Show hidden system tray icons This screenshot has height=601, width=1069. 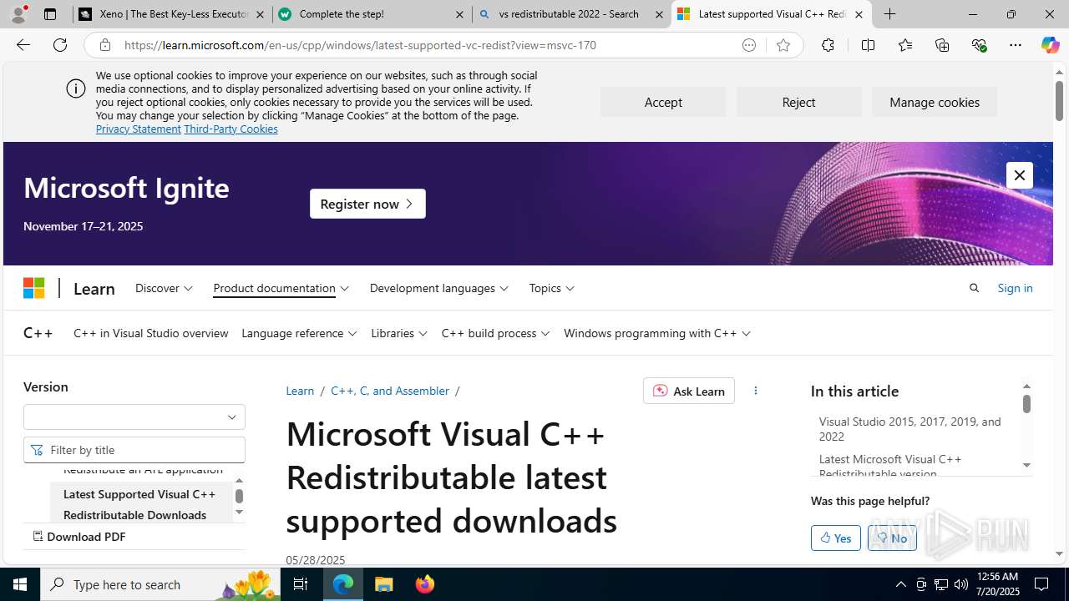(900, 584)
